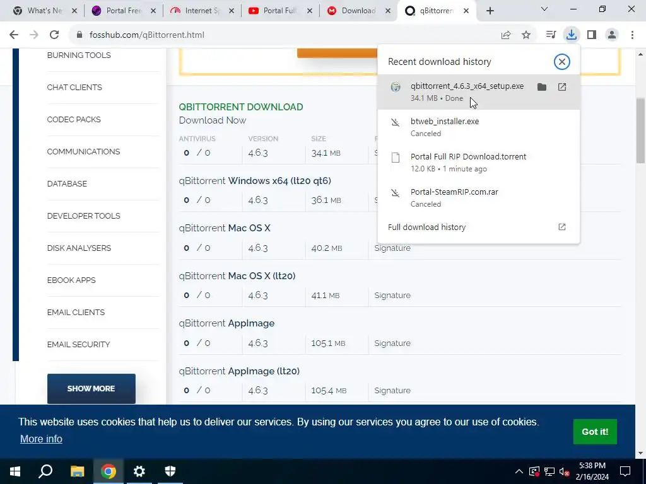This screenshot has height=484, width=646.
Task: Open Signature link for Mac OS X 40.2 MB
Action: pyautogui.click(x=392, y=248)
